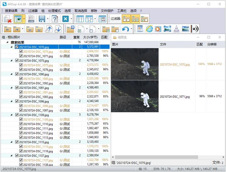Screen dimensions: 226x172
Task: Open the dropdown arrow beside the save icon
Action: [x=48, y=19]
